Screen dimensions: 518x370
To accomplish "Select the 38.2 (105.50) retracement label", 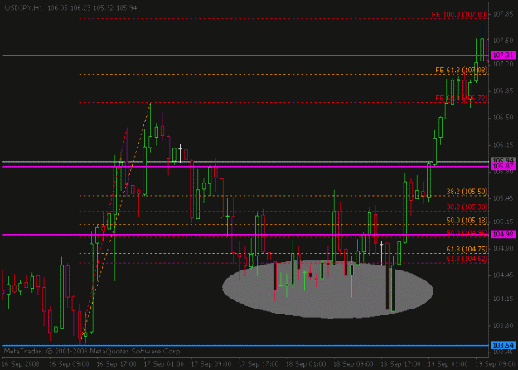I will click(467, 192).
